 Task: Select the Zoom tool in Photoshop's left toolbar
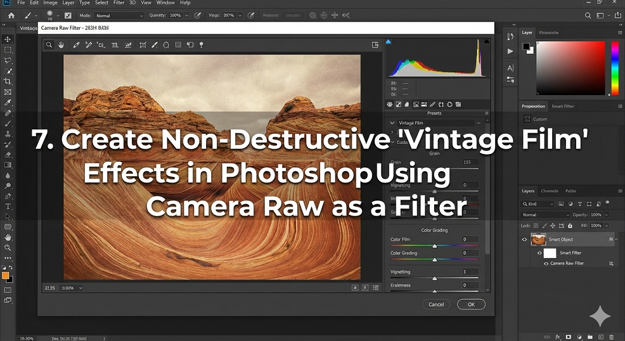[x=8, y=247]
